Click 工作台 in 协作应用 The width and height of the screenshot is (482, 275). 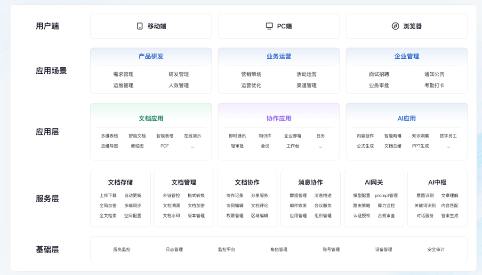[x=293, y=146]
